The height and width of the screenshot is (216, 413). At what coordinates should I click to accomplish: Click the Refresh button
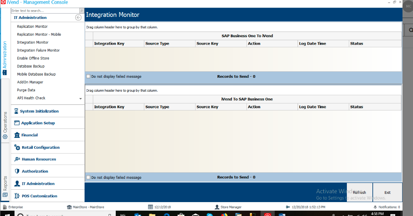(x=360, y=192)
